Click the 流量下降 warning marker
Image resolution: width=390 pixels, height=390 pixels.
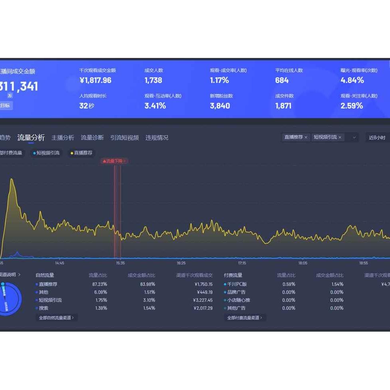pos(114,161)
